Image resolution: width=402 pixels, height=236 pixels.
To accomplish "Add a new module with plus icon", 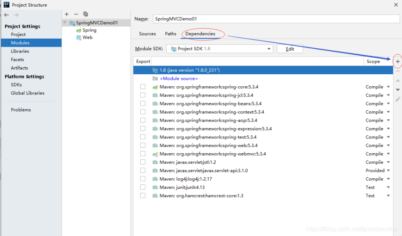I will (67, 14).
